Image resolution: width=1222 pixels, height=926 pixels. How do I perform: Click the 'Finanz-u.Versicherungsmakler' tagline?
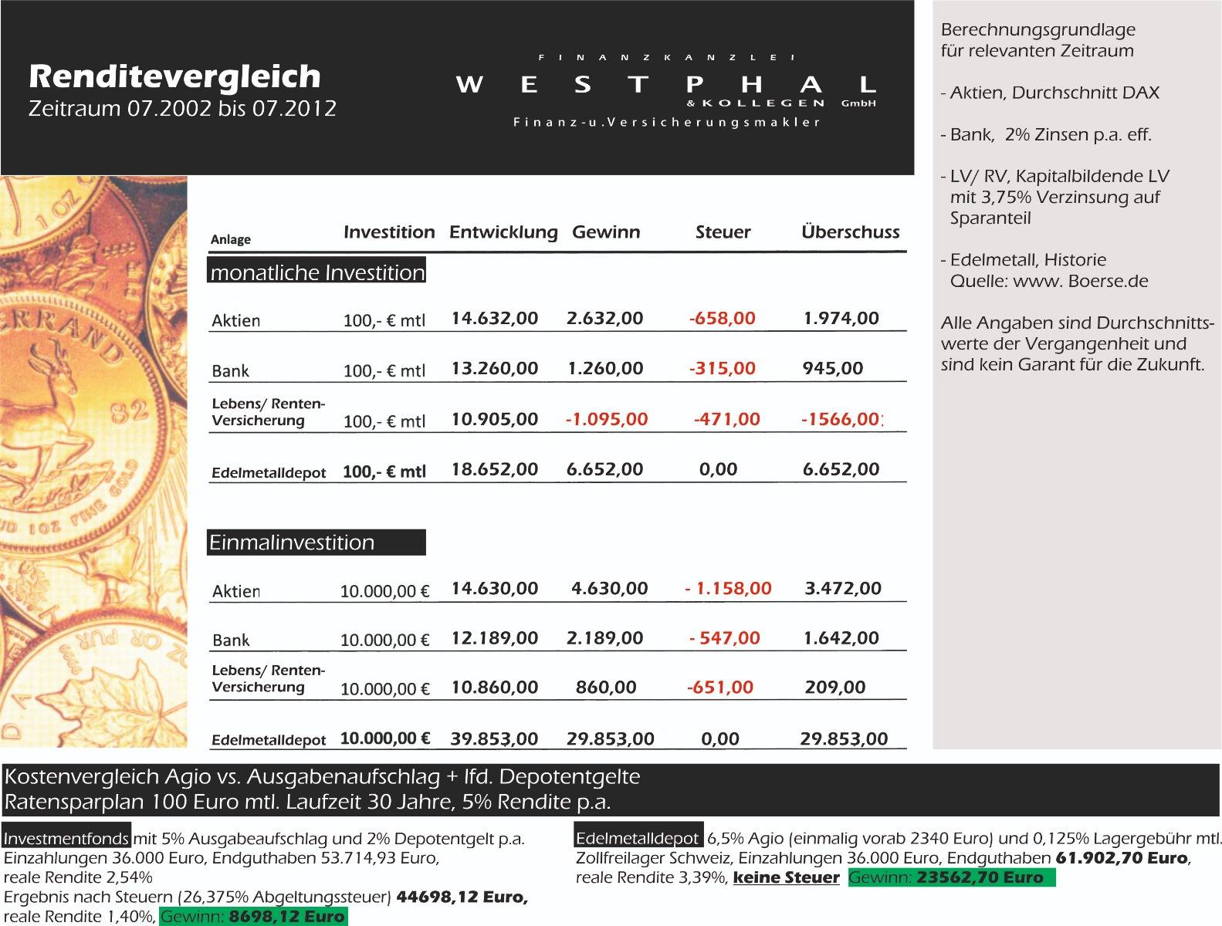pyautogui.click(x=666, y=123)
